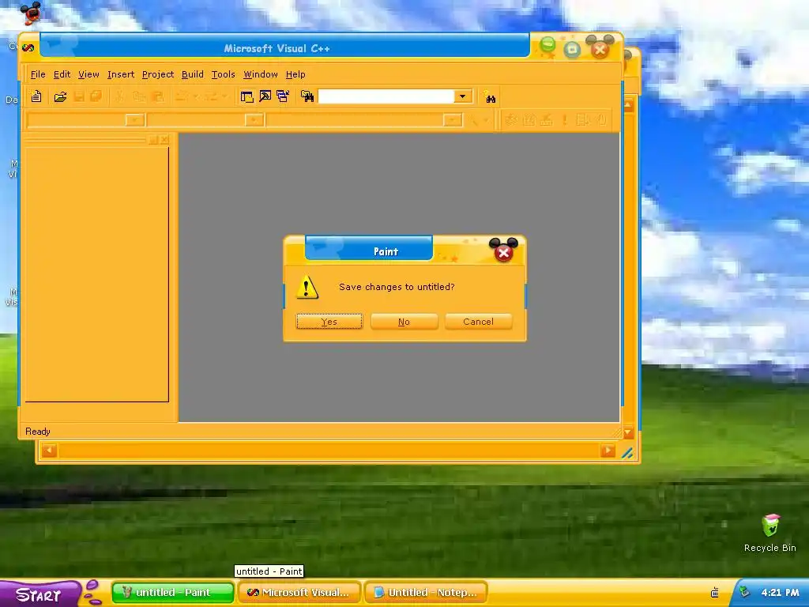This screenshot has height=607, width=809.
Task: Click inside the Find text input field
Action: 386,96
